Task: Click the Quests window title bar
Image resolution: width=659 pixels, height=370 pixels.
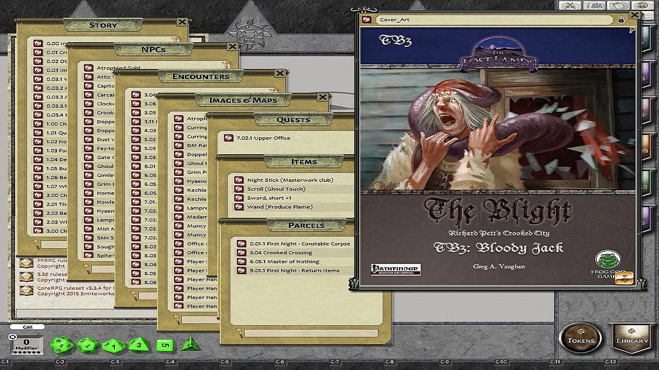Action: 293,120
